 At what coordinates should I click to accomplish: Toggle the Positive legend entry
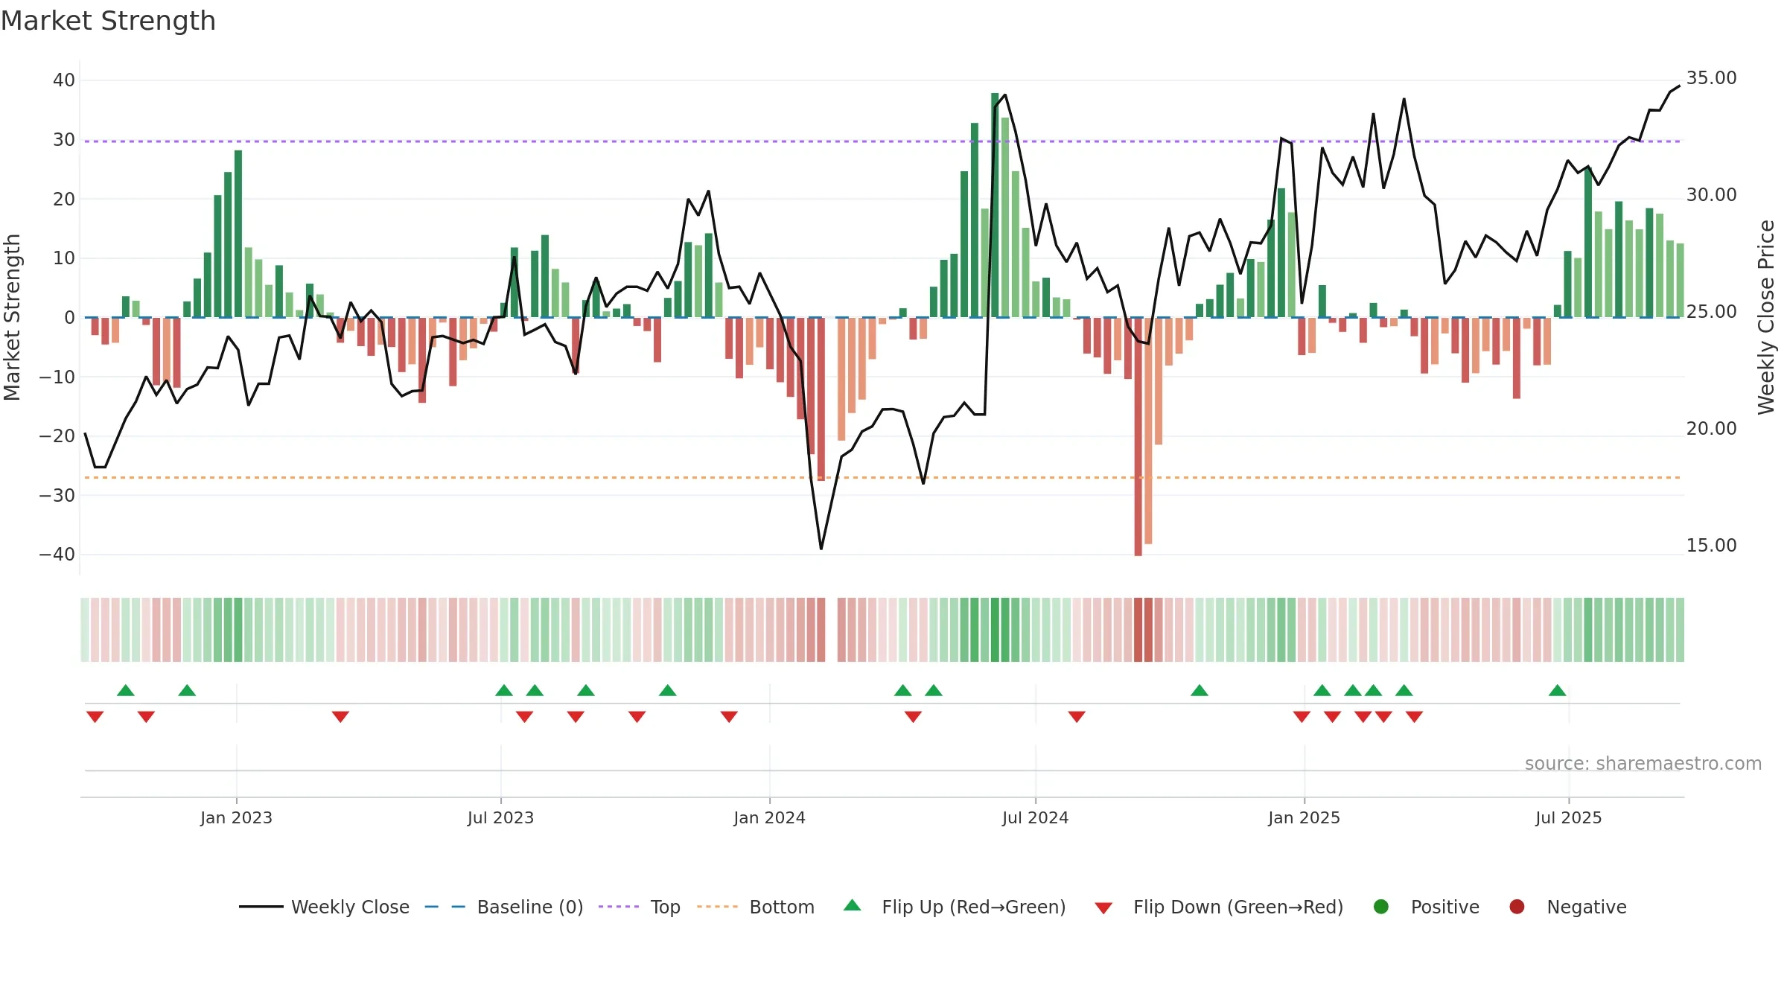point(1426,907)
